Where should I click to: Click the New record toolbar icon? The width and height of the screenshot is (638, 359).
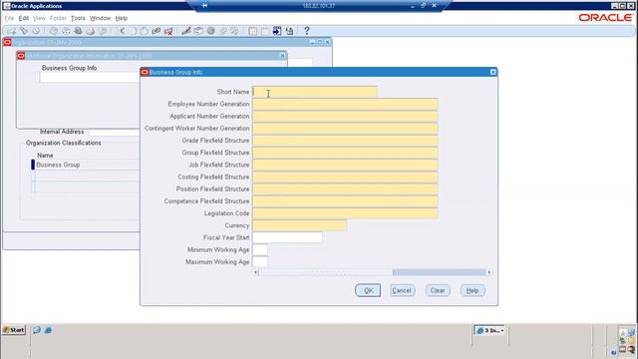tap(11, 31)
